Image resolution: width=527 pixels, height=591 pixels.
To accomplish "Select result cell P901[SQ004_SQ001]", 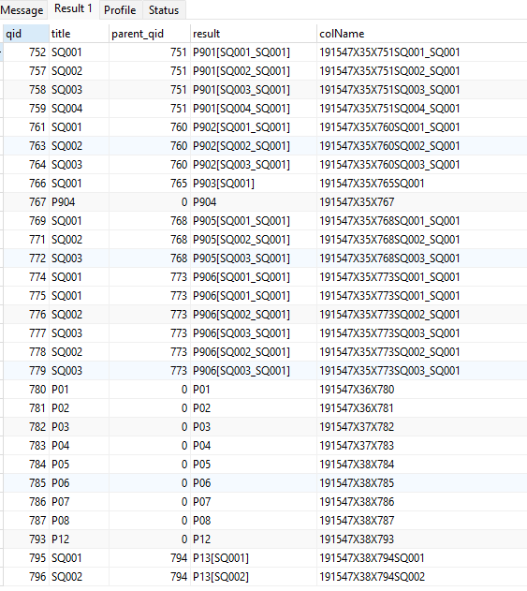I will tap(254, 109).
